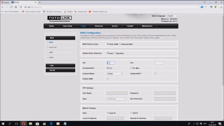The height and width of the screenshot is (126, 224).
Task: Open the Opera menu icon
Action: pos(2,2)
